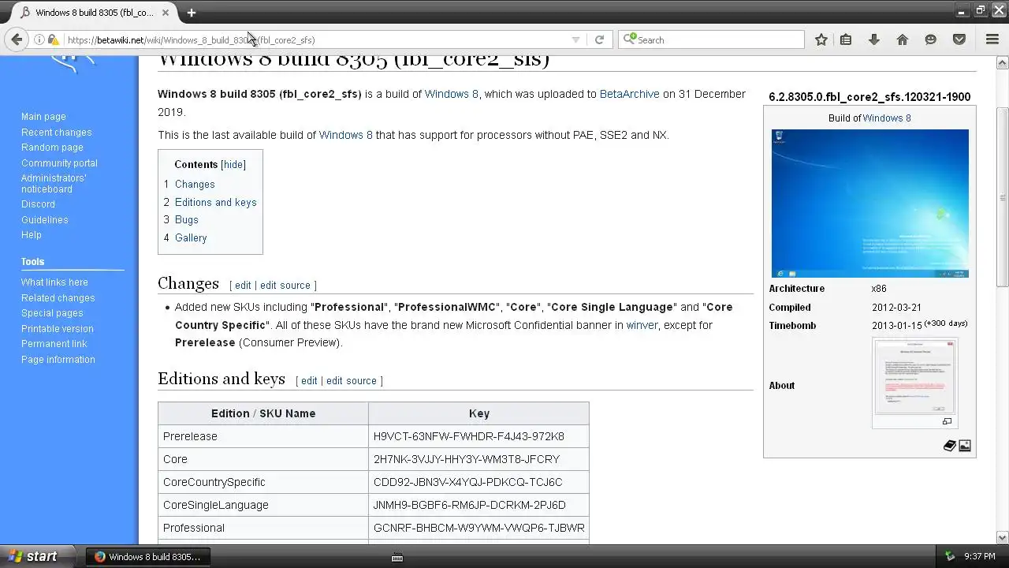Open the Discord sidebar link

coord(38,204)
